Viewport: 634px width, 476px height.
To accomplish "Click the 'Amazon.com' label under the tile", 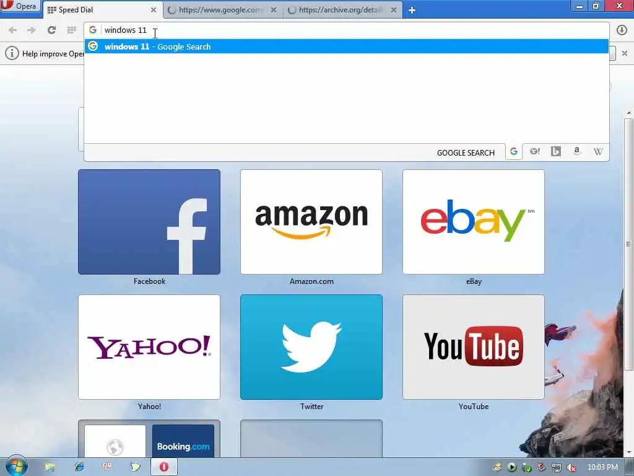I will pyautogui.click(x=311, y=281).
